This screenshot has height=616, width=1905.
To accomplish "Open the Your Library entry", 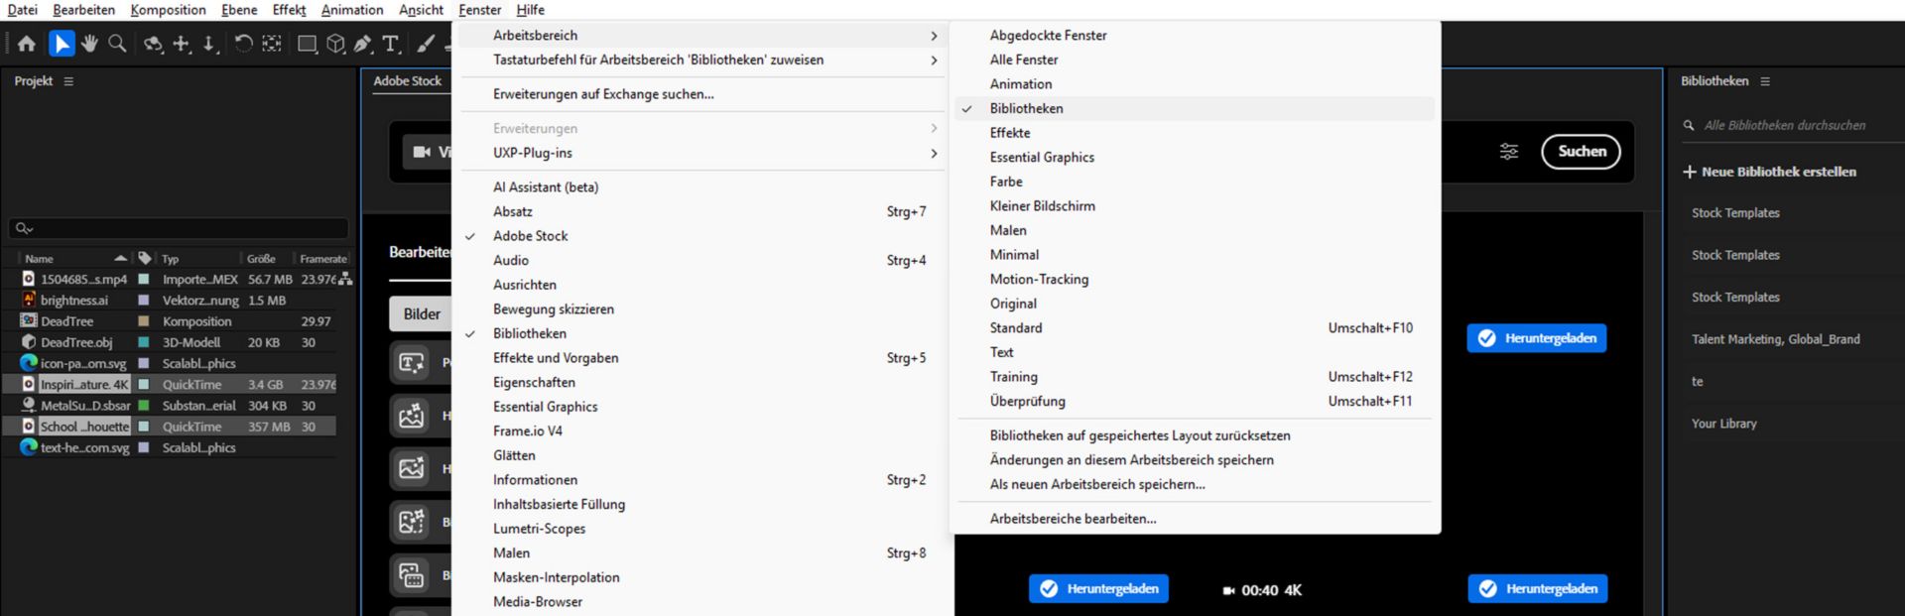I will pyautogui.click(x=1723, y=424).
